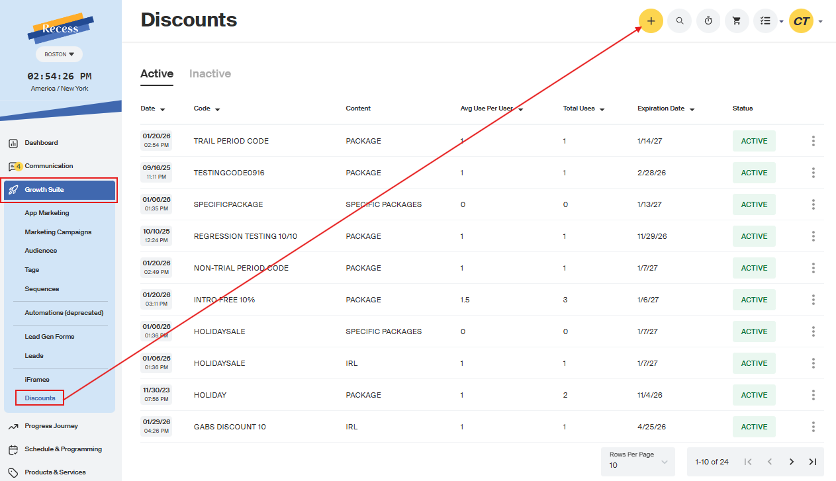
Task: Open Audiences in the sidebar
Action: (x=41, y=251)
